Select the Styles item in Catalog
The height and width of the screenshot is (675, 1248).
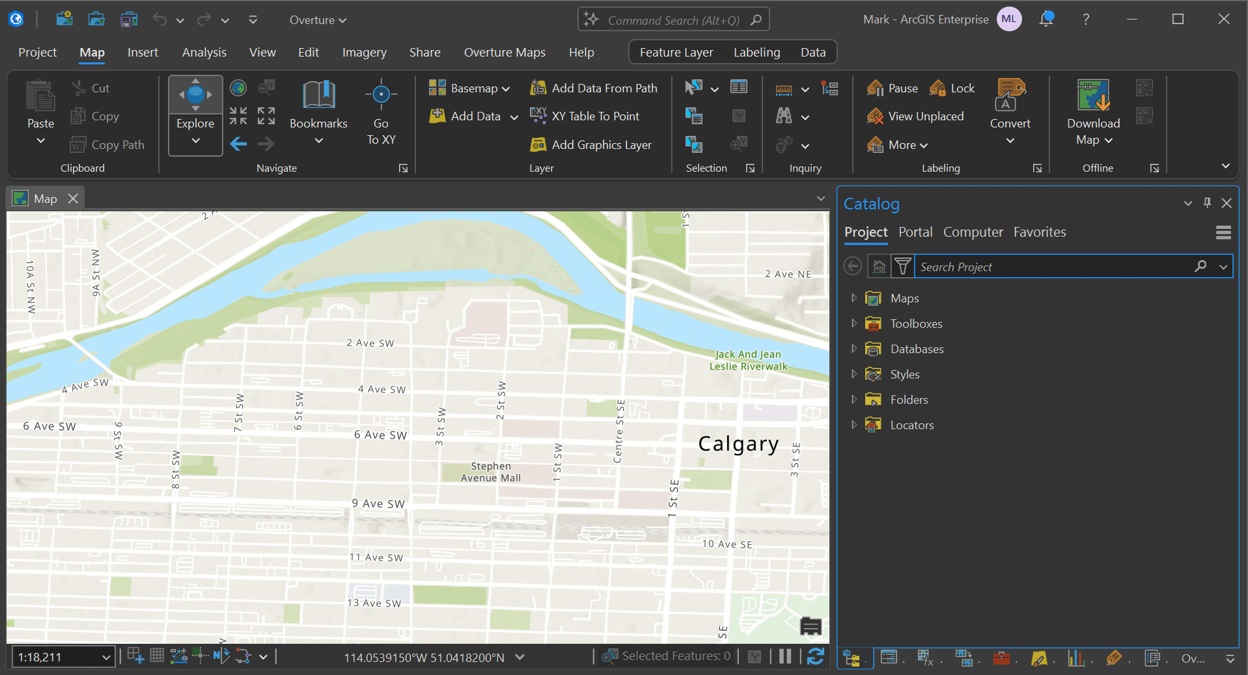905,374
